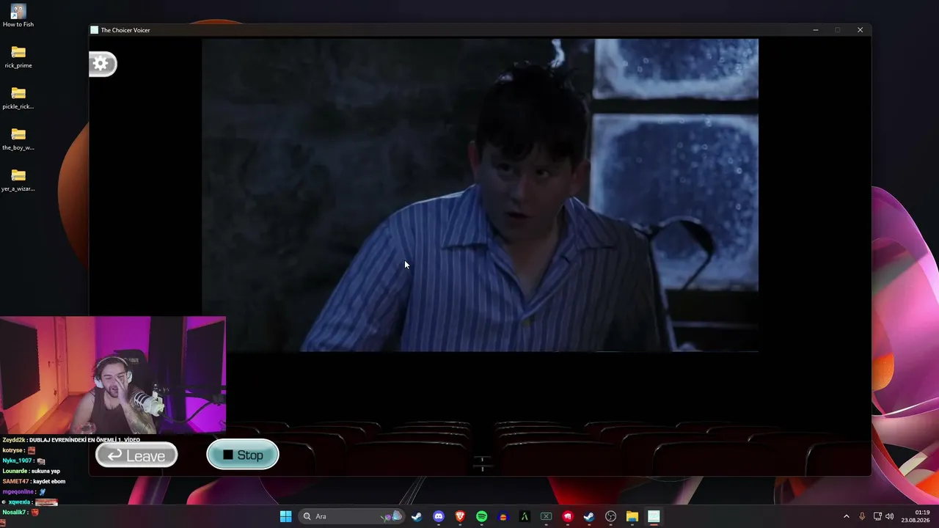
Task: Click the taskbar search box labeled Ara
Action: point(352,516)
